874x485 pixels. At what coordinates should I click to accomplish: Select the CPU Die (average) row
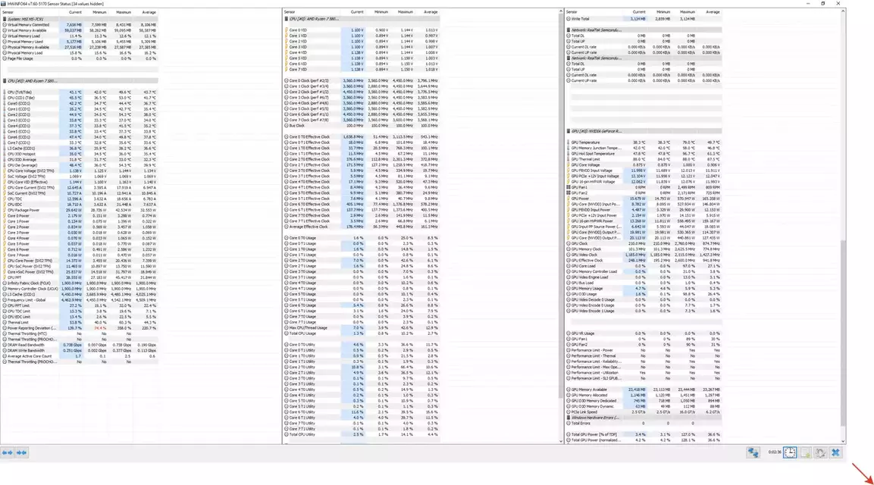click(x=80, y=165)
